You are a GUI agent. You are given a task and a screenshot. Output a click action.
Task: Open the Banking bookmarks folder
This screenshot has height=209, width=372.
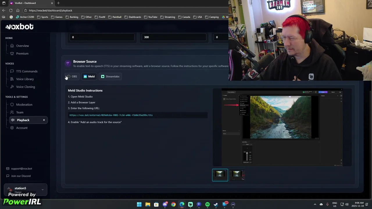[72, 17]
